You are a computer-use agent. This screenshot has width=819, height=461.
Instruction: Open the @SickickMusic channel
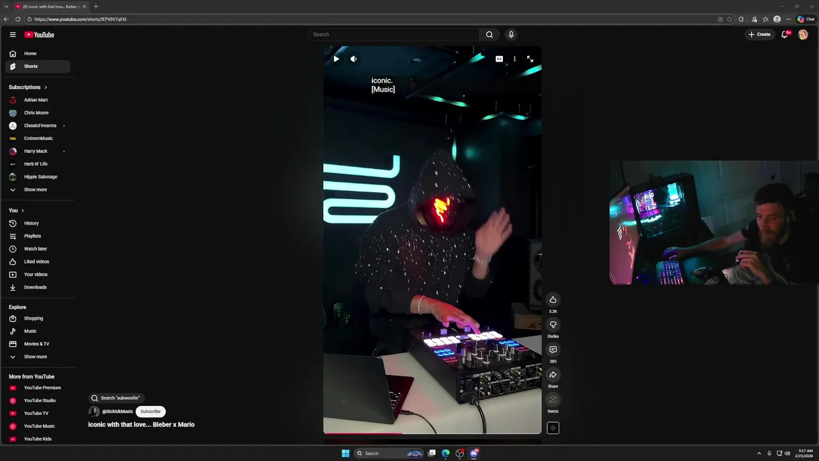(117, 411)
